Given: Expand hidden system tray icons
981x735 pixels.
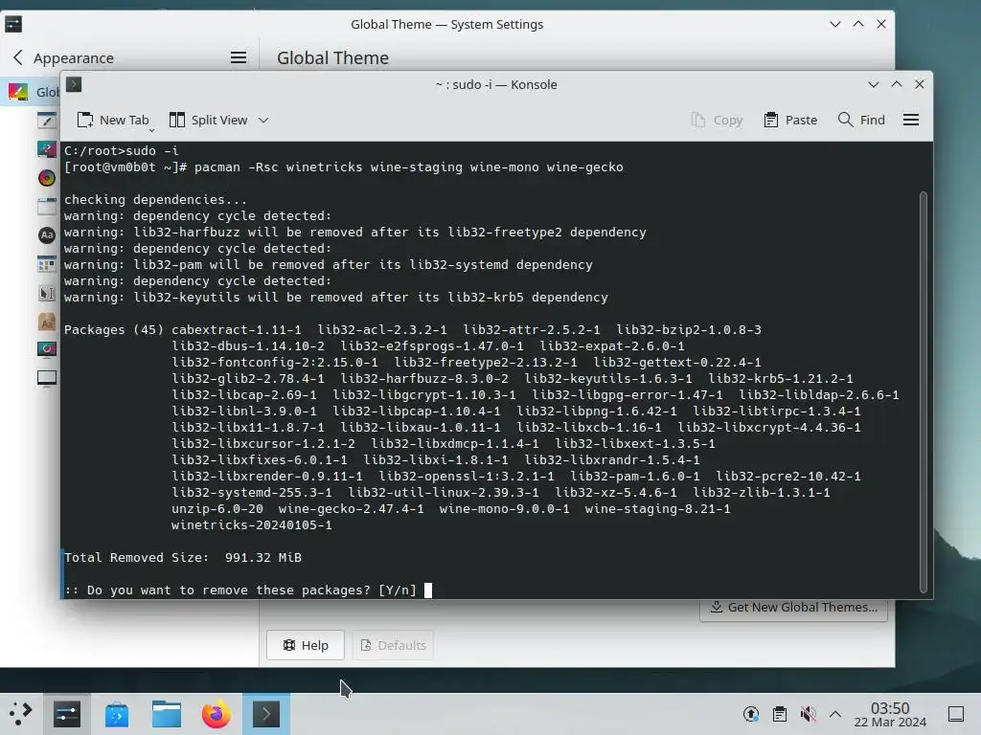Looking at the screenshot, I should pyautogui.click(x=835, y=714).
